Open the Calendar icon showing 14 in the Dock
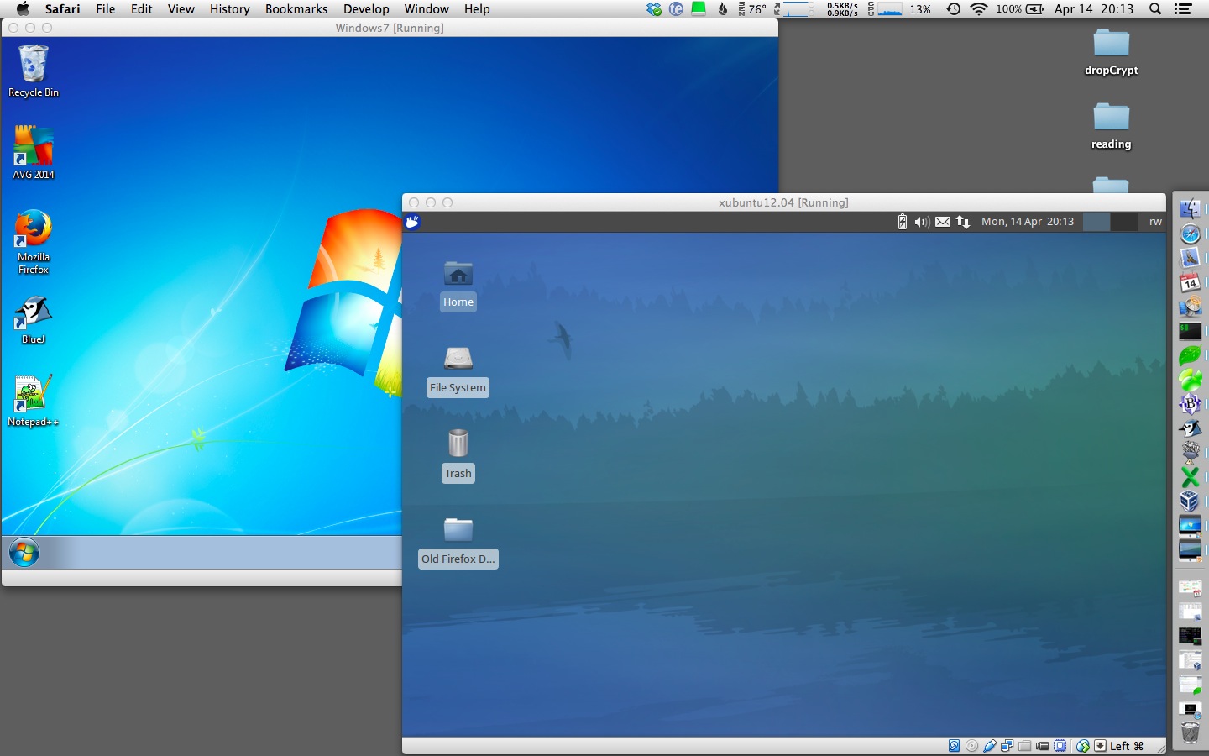This screenshot has height=756, width=1209. (1190, 282)
